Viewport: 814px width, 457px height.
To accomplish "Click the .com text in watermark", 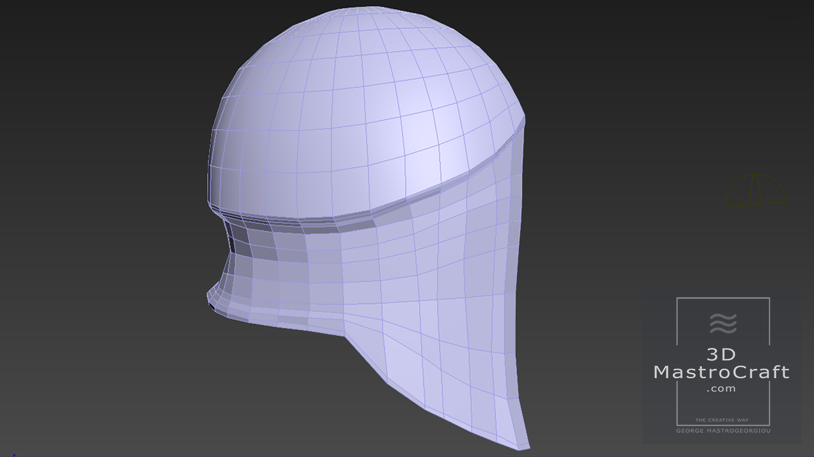I will [x=721, y=388].
